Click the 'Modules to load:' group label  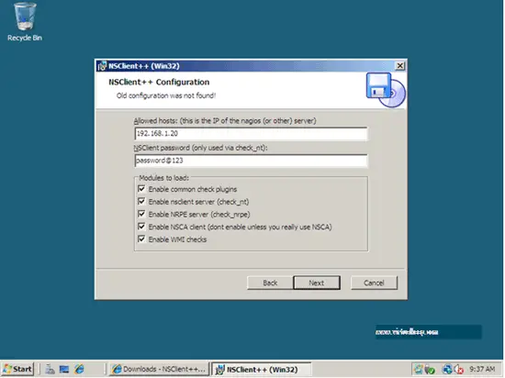point(164,178)
